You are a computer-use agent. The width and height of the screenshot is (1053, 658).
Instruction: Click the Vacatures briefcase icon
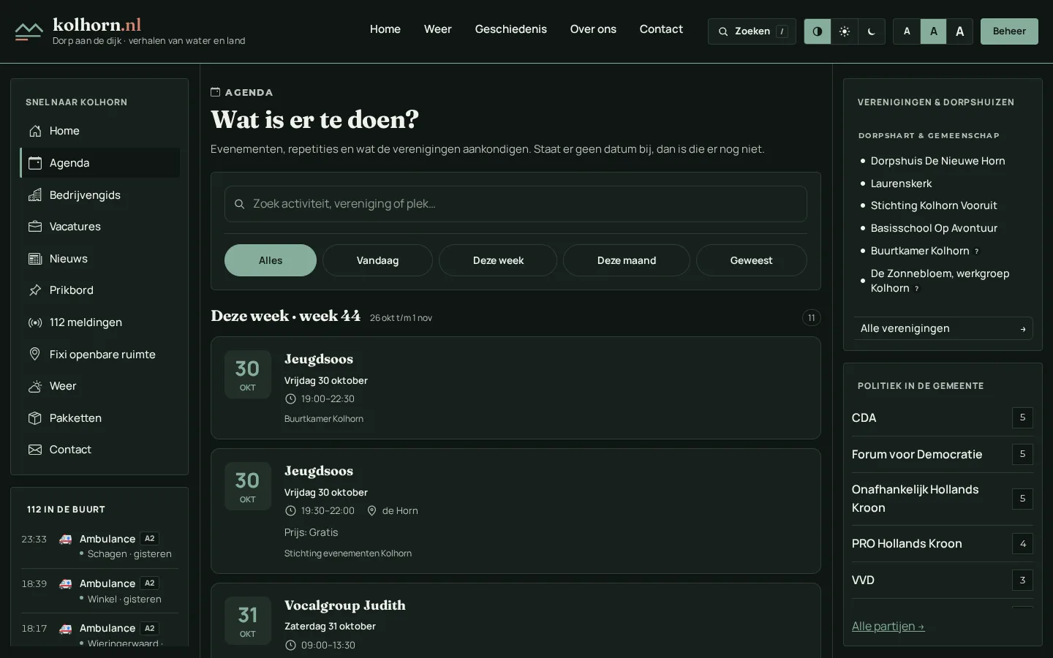pyautogui.click(x=35, y=227)
